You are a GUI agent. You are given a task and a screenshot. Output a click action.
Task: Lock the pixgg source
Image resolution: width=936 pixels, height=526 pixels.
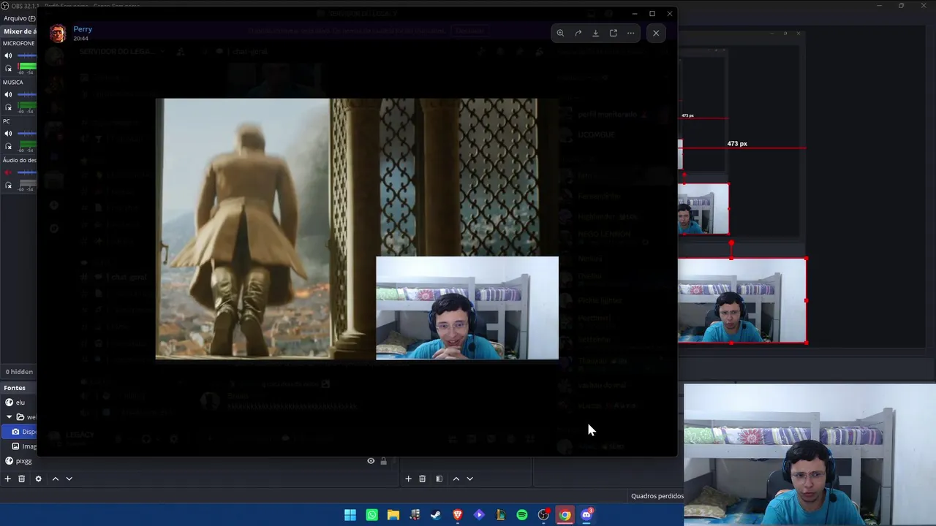click(383, 461)
